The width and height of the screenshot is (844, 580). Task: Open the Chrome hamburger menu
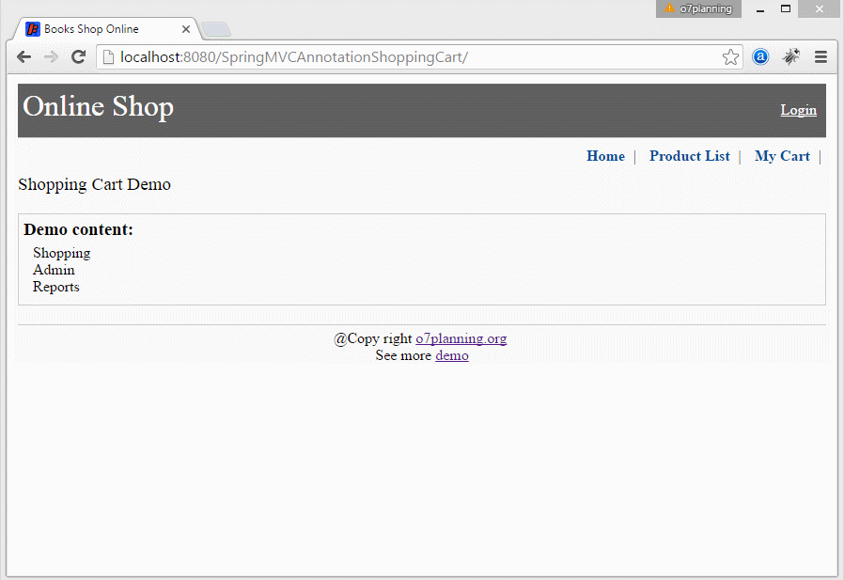(x=821, y=56)
